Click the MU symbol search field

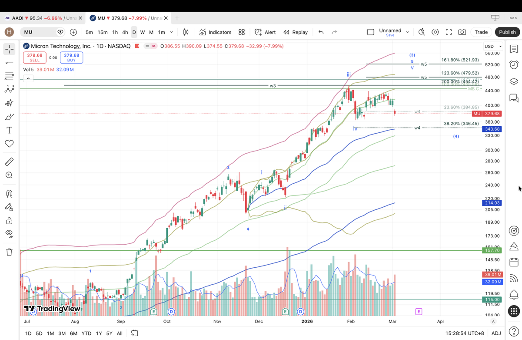click(x=39, y=32)
